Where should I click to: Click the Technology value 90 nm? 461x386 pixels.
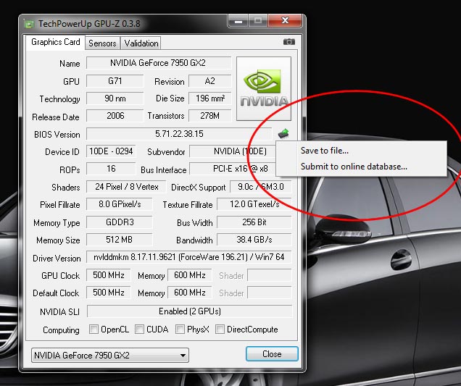pos(115,98)
